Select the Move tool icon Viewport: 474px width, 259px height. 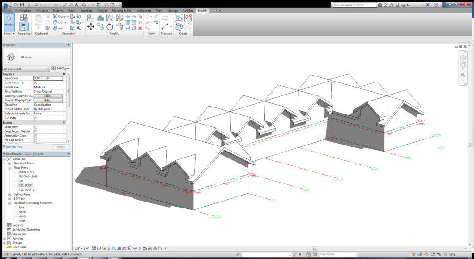point(91,26)
